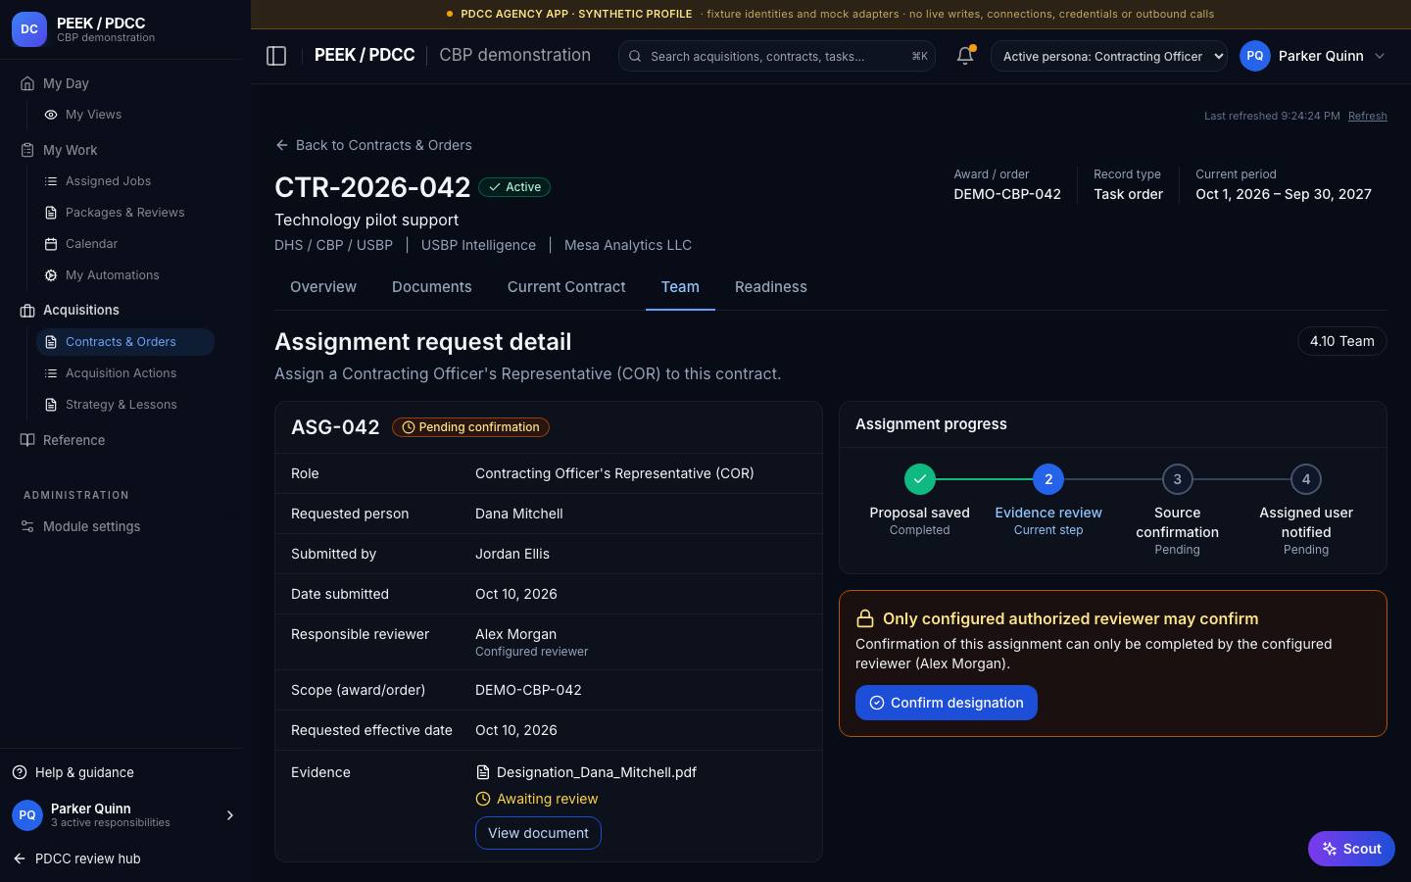Click the My Automations gear icon

(x=51, y=275)
